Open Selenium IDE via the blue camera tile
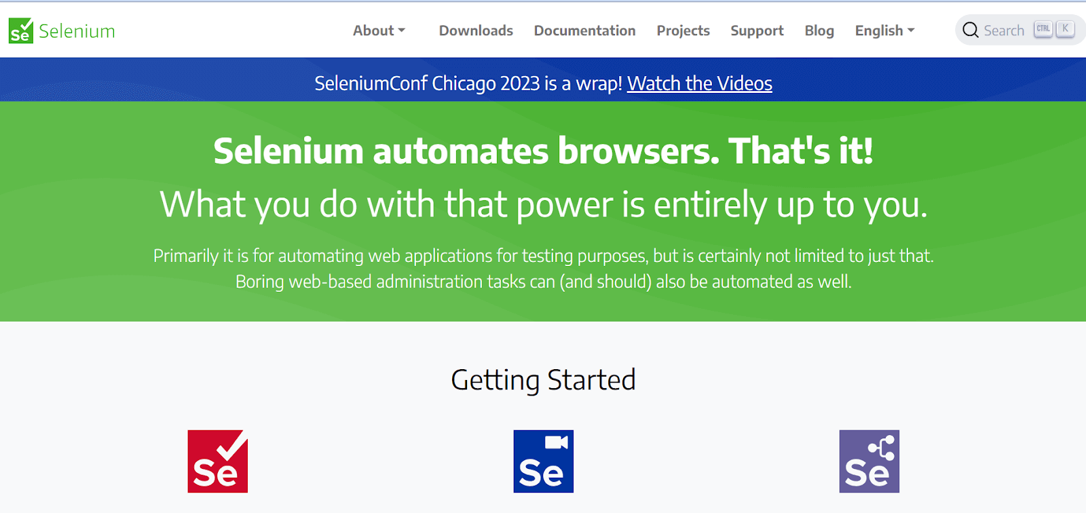Viewport: 1086px width, 513px height. click(x=543, y=461)
